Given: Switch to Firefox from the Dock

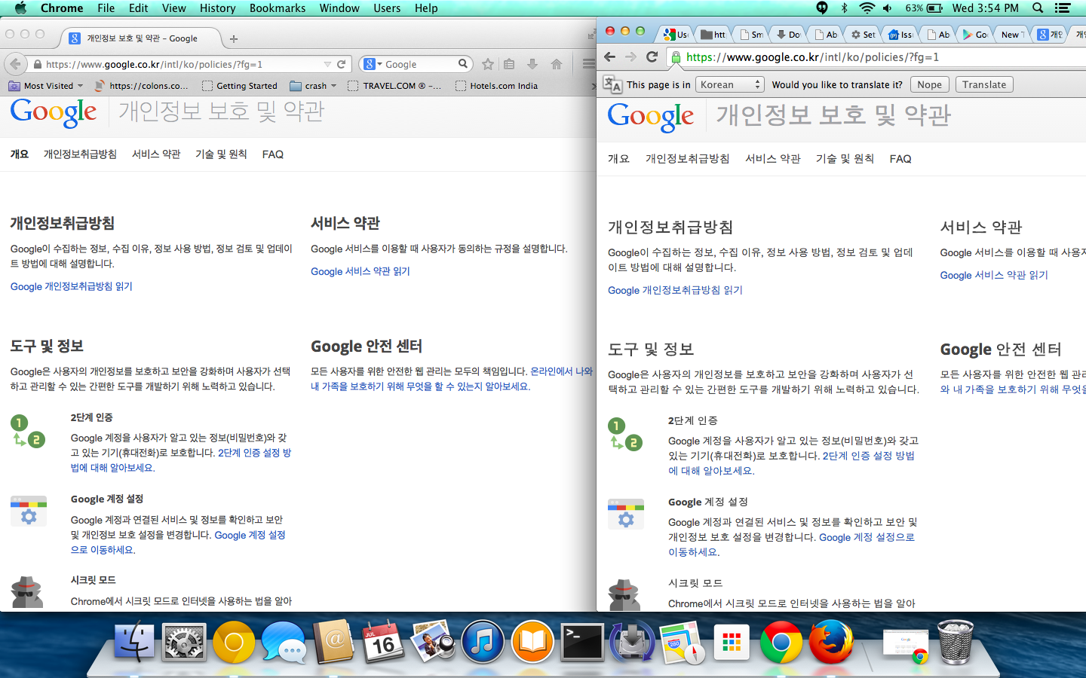Looking at the screenshot, I should tap(831, 642).
